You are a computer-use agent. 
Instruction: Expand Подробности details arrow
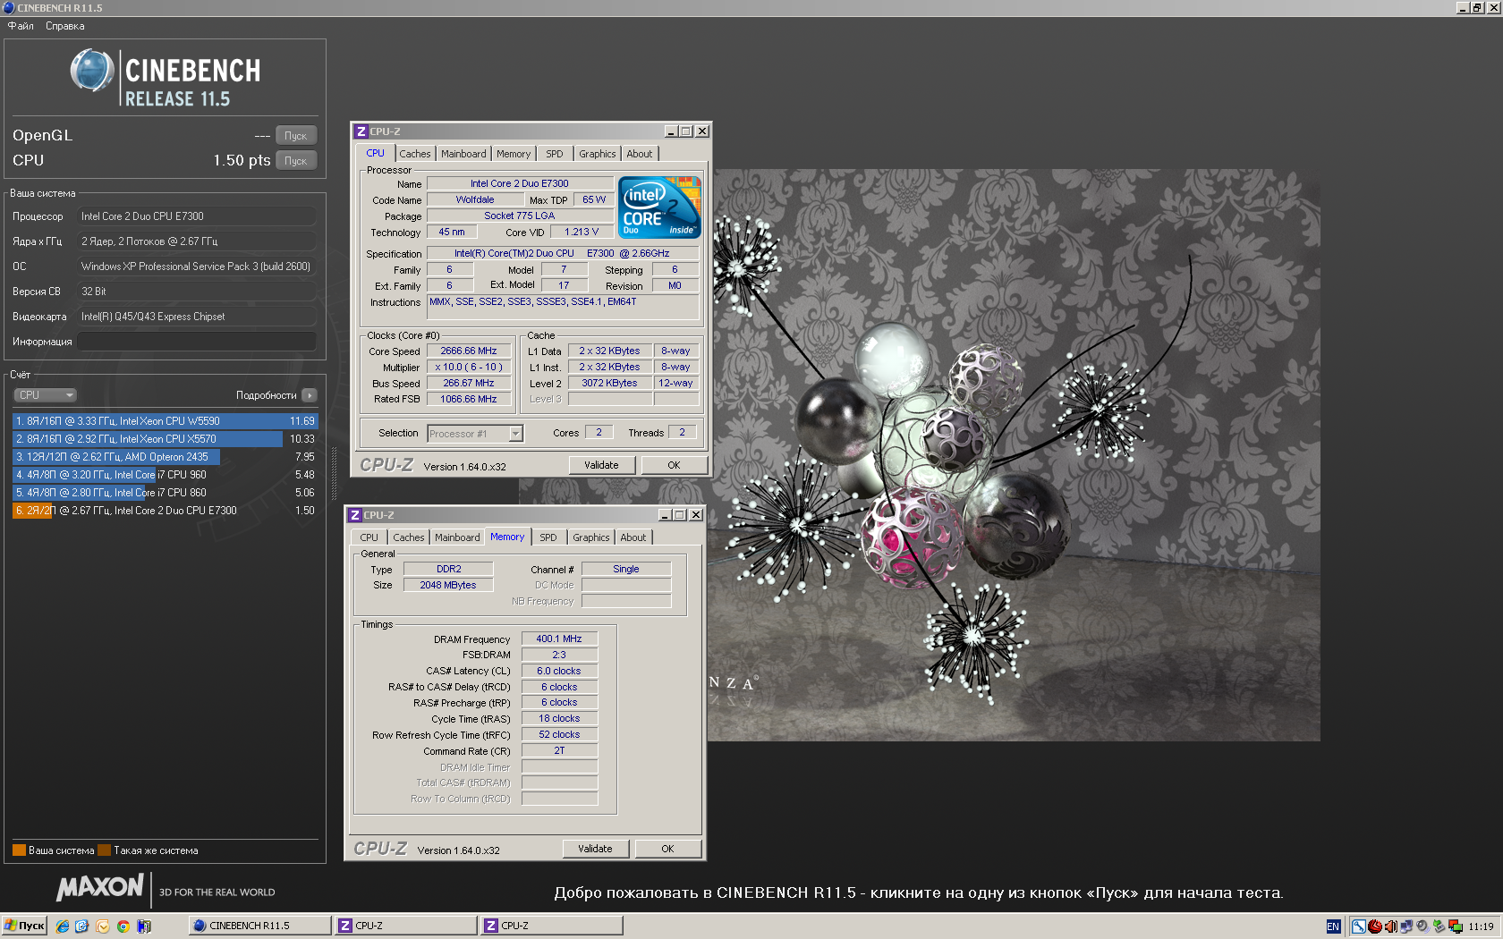[x=310, y=395]
